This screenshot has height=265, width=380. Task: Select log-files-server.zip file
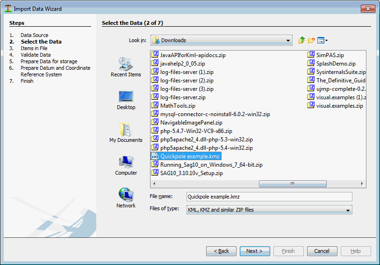[x=179, y=97]
